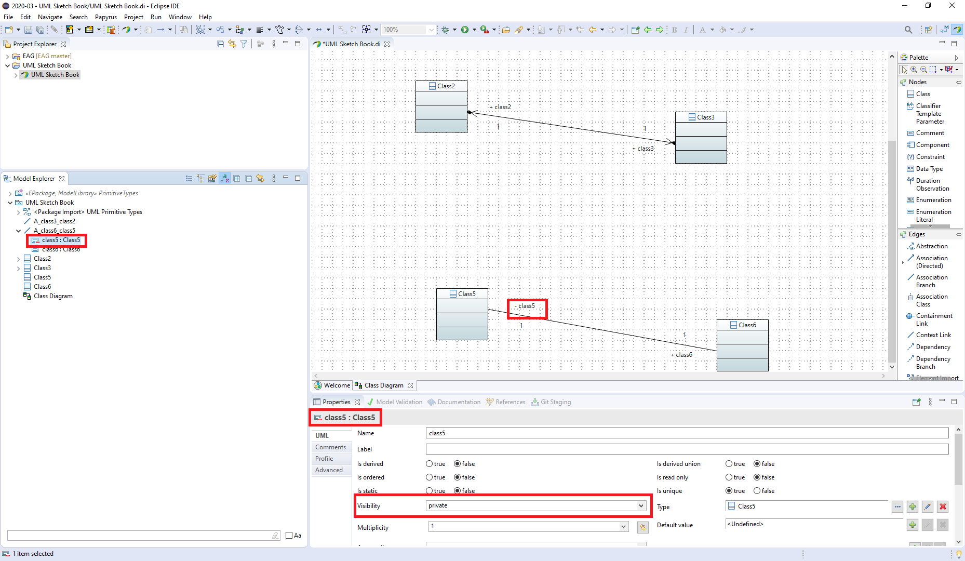Click green add button beside Default value
This screenshot has height=561, width=965.
click(x=913, y=525)
